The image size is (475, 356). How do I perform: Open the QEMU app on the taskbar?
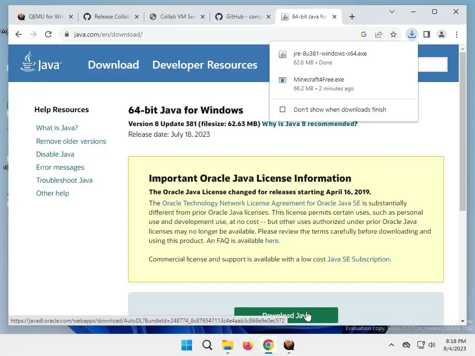[289, 345]
